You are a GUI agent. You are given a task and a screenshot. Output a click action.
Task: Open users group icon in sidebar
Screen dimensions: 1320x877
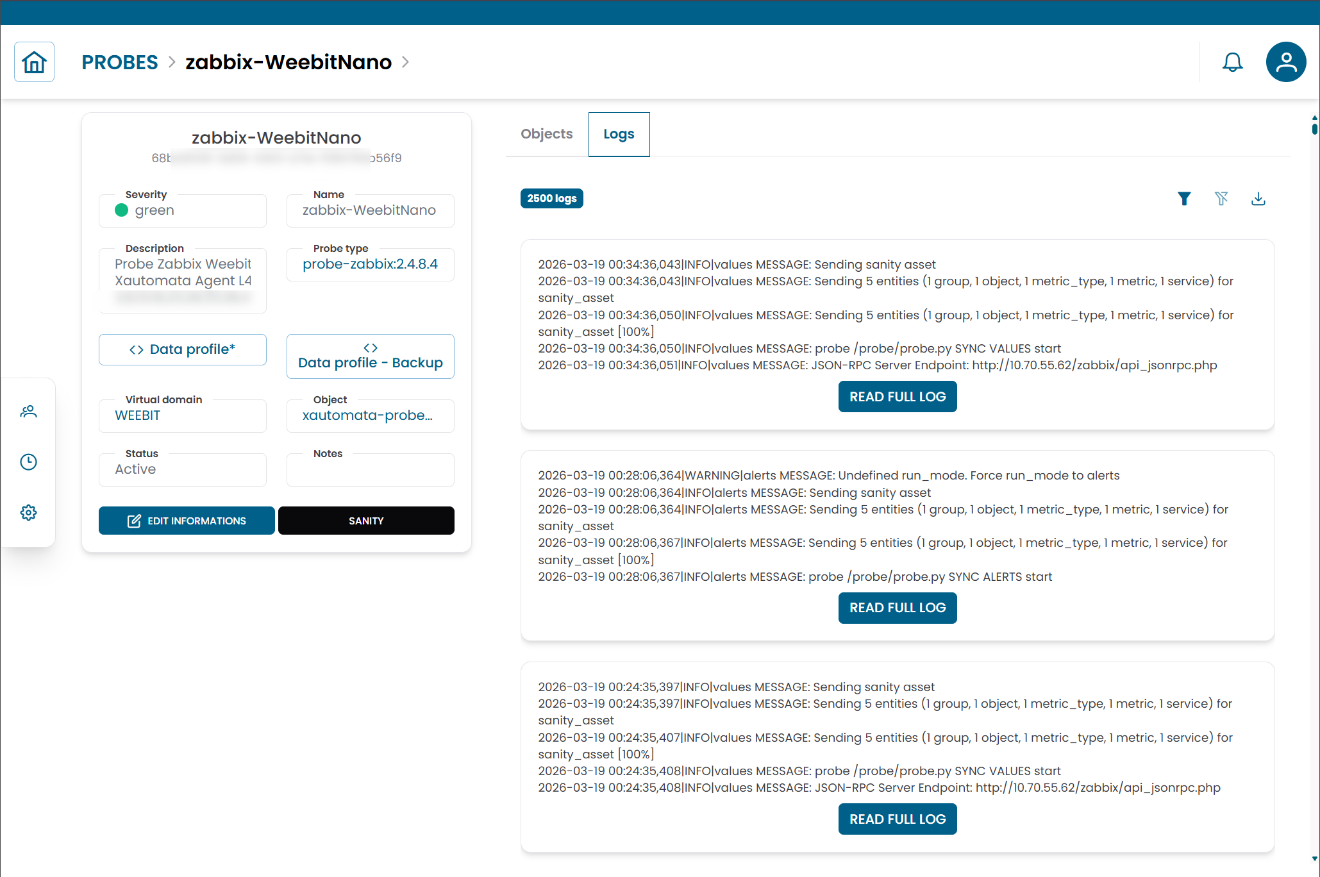pyautogui.click(x=28, y=412)
